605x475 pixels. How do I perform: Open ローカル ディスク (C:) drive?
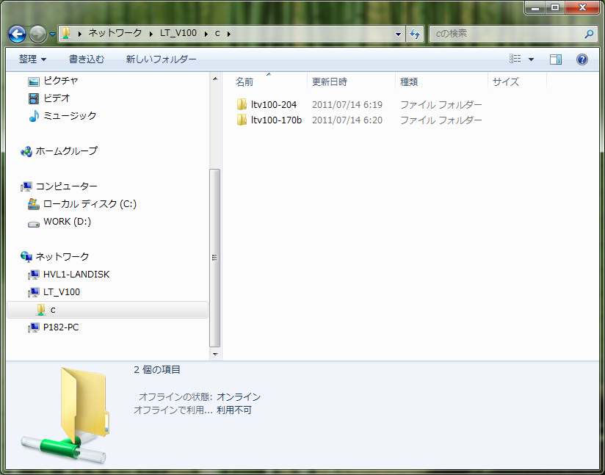90,204
